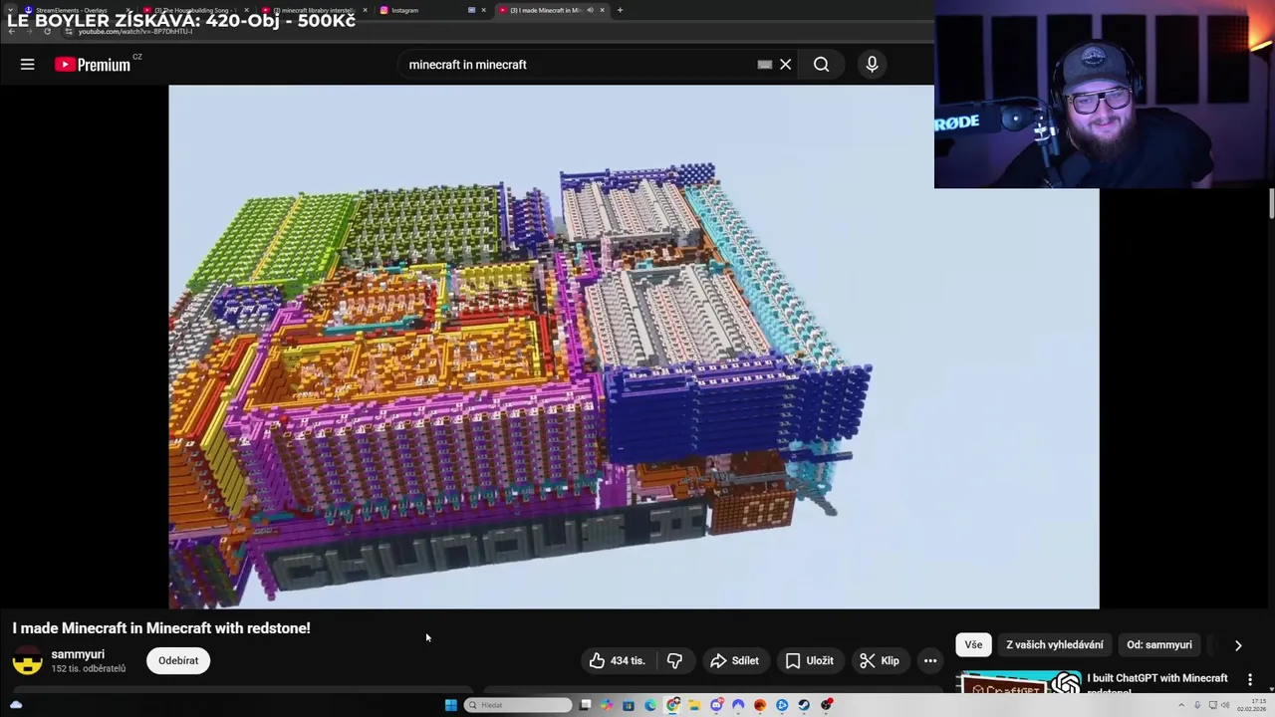
Task: Open Steam from the taskbar
Action: point(804,705)
